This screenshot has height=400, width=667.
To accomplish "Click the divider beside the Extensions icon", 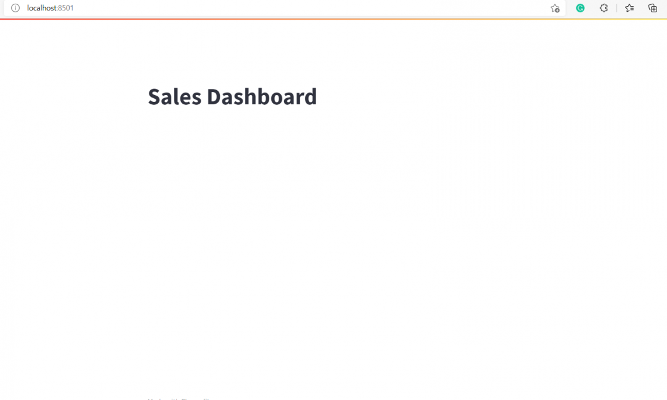I will point(616,8).
